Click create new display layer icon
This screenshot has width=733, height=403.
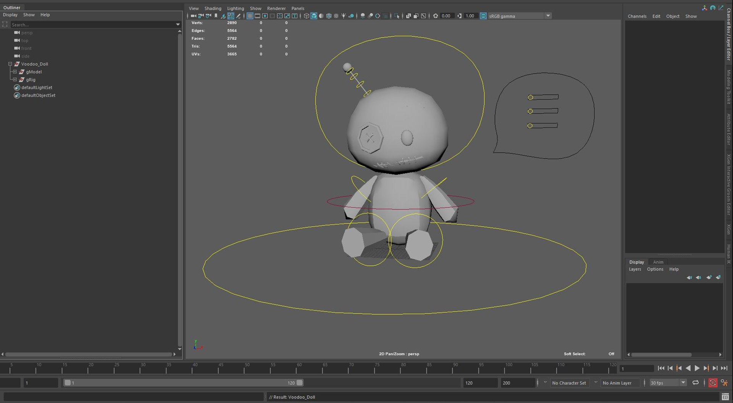point(709,277)
